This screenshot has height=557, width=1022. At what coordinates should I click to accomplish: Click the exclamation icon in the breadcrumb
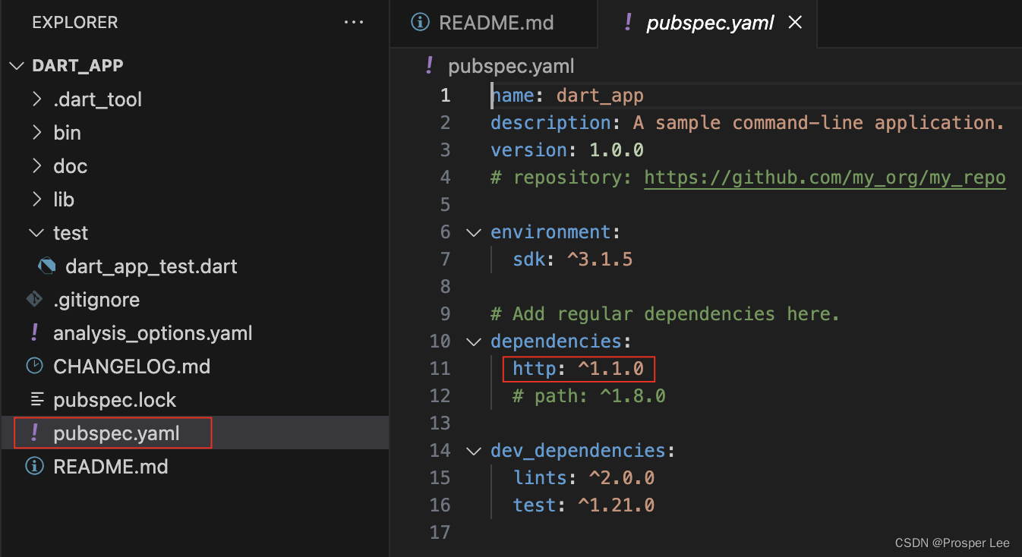(x=429, y=65)
